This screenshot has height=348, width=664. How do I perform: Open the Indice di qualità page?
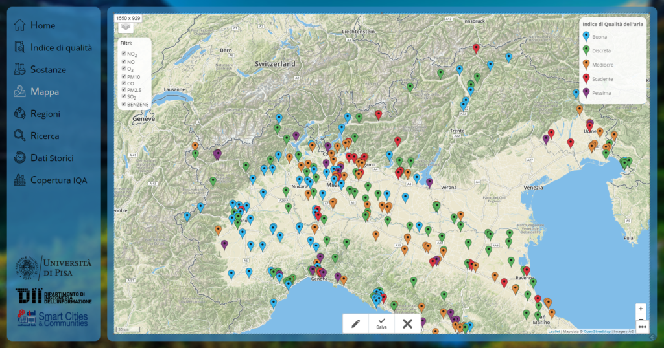tap(61, 47)
